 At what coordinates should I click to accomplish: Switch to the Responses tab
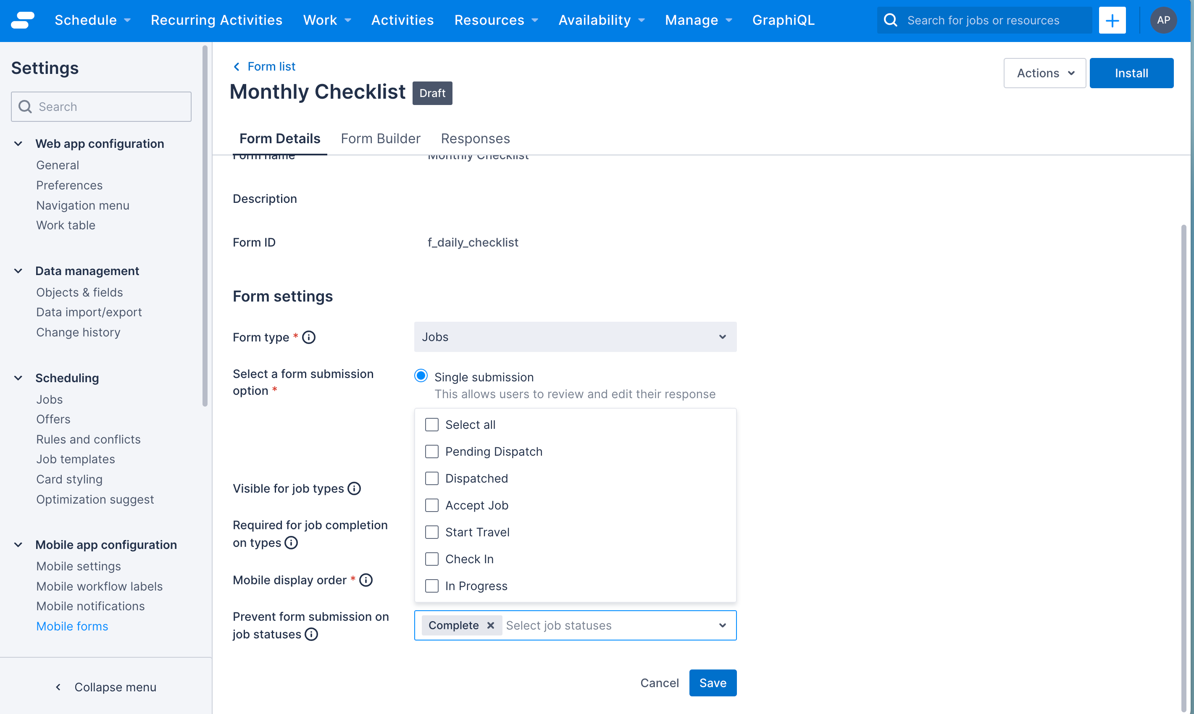[475, 139]
